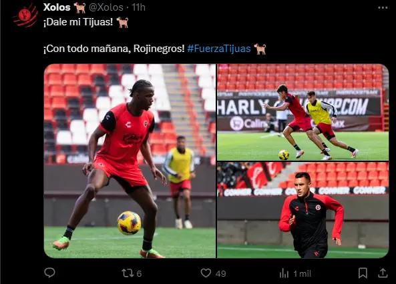Open the large left training photo
The height and width of the screenshot is (284, 396).
[x=130, y=161]
